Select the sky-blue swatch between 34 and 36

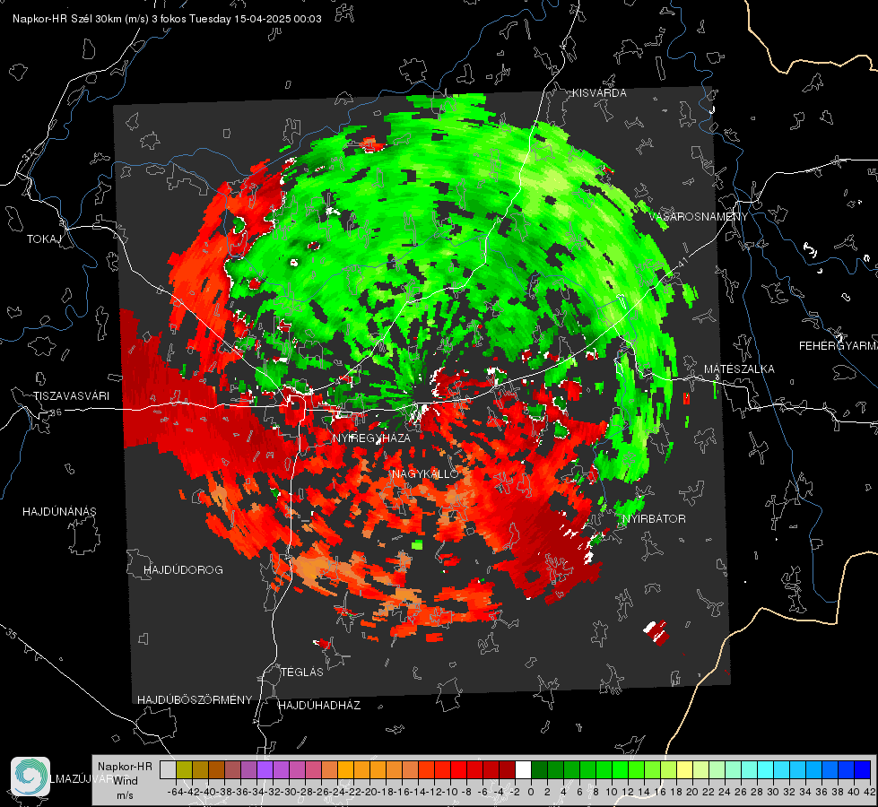pyautogui.click(x=813, y=769)
